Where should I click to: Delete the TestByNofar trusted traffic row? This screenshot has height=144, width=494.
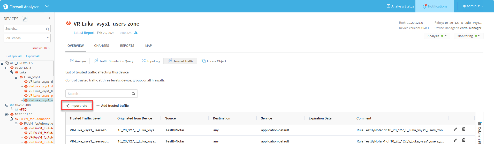click(464, 129)
